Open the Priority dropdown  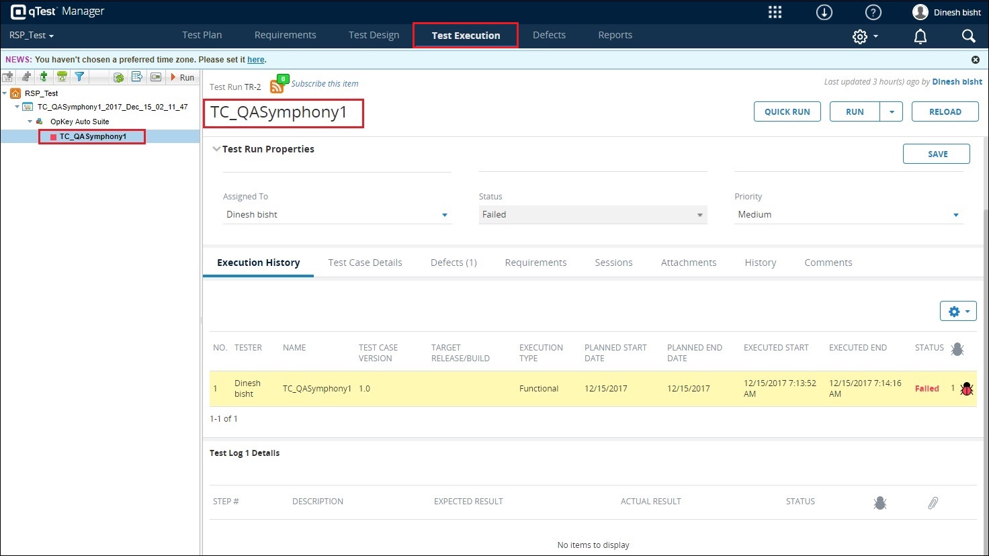coord(955,215)
